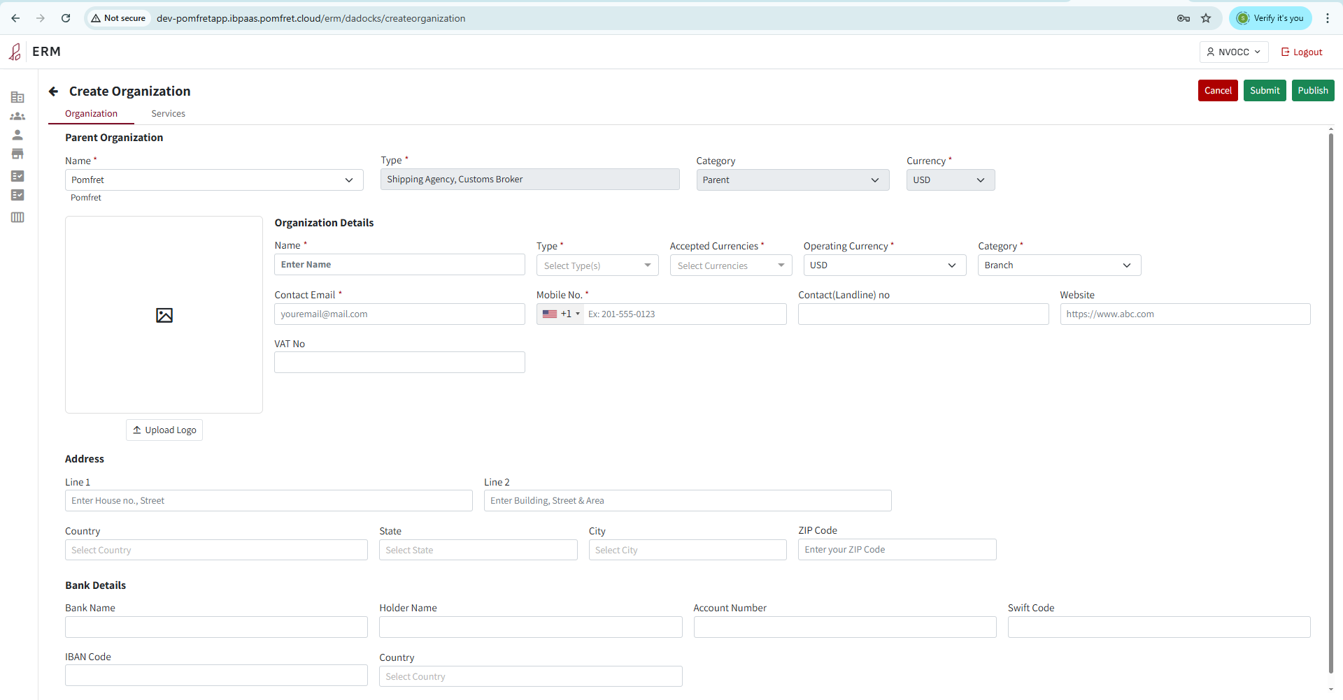Viewport: 1343px width, 700px height.
Task: Click the US flag country code selector
Action: click(x=560, y=314)
